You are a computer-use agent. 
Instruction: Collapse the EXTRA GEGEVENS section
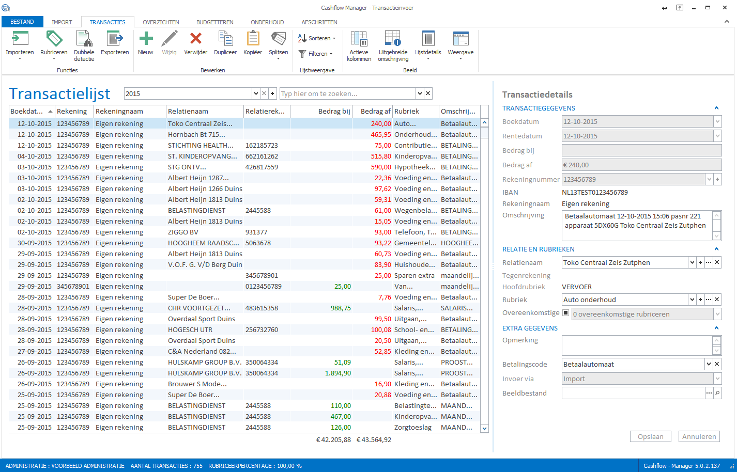pyautogui.click(x=716, y=328)
